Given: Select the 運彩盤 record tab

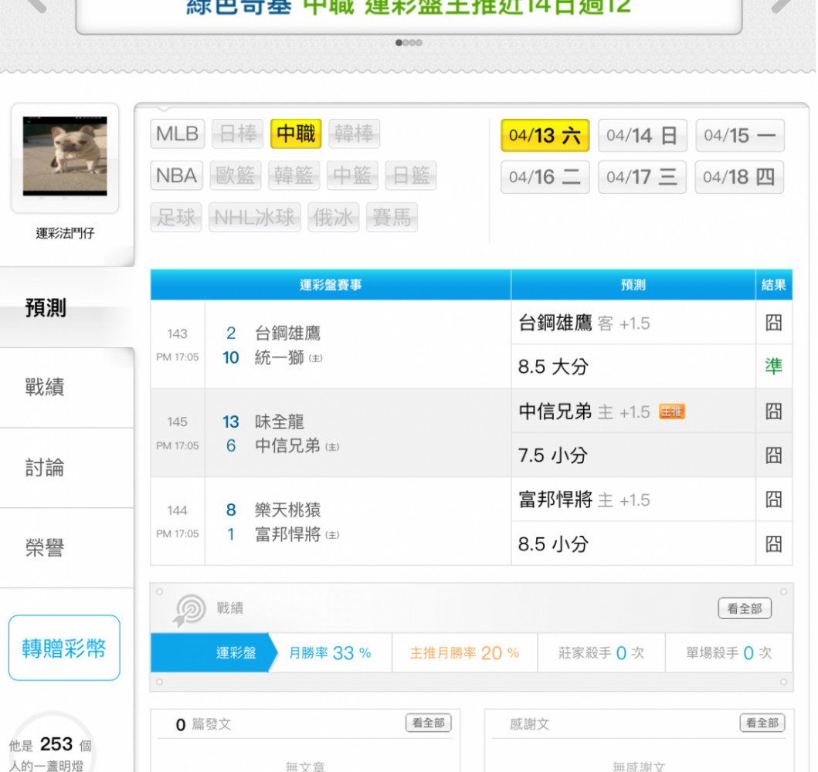Looking at the screenshot, I should 214,652.
